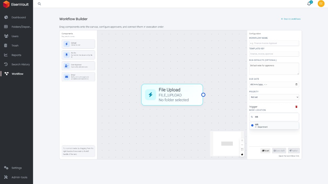Open the Priority dropdown
Image resolution: width=328 pixels, height=184 pixels.
(274, 97)
